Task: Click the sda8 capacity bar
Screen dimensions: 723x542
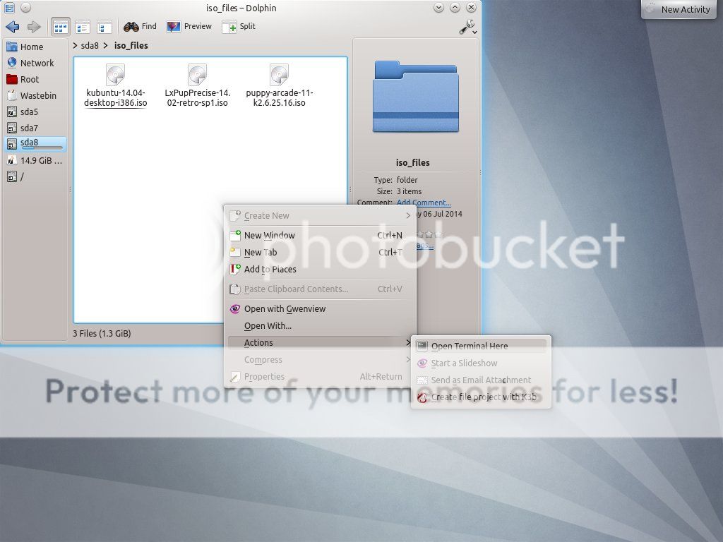Action: click(42, 148)
